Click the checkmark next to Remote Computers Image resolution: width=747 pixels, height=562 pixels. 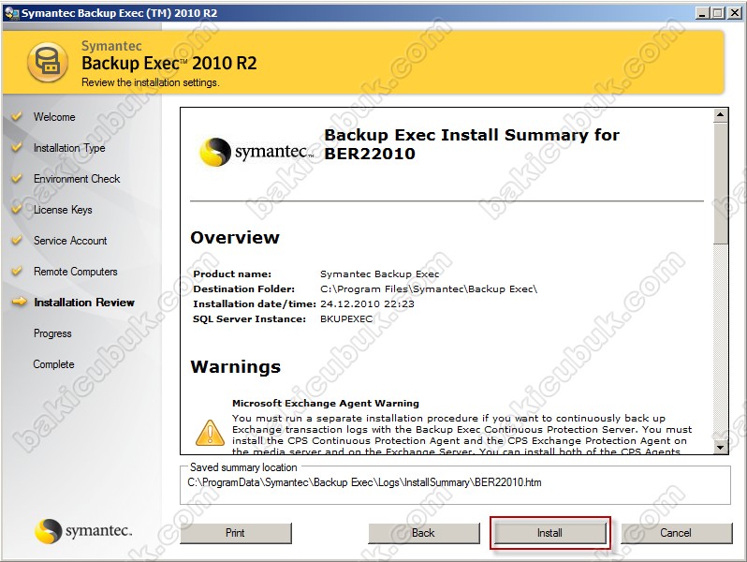(17, 272)
